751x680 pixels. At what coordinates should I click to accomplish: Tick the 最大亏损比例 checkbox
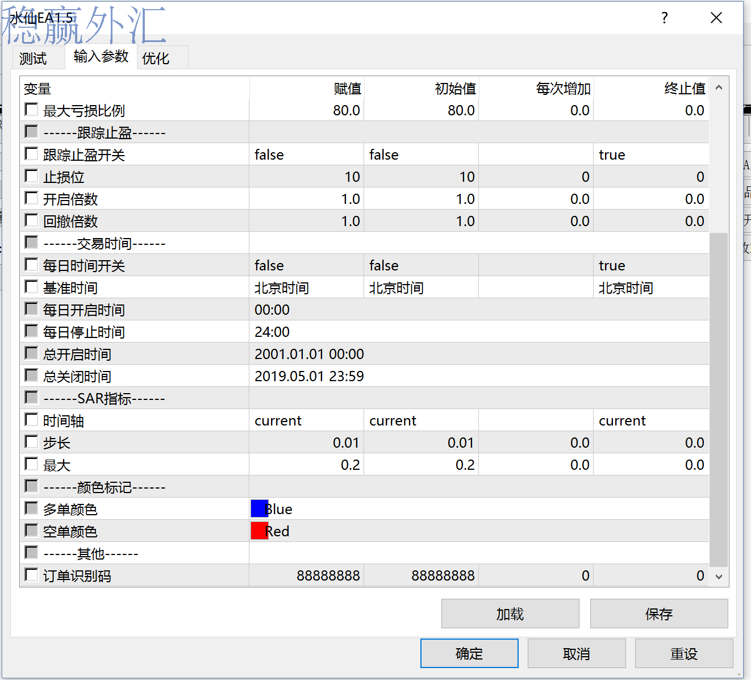(x=32, y=110)
